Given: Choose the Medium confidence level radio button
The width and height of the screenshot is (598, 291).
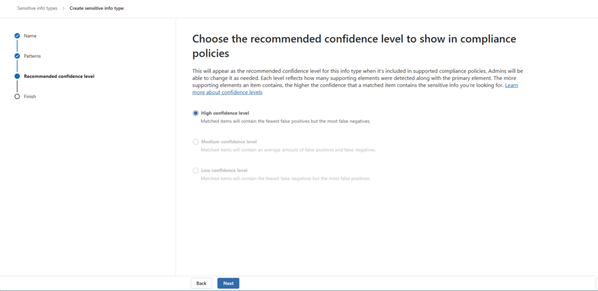Looking at the screenshot, I should [196, 141].
